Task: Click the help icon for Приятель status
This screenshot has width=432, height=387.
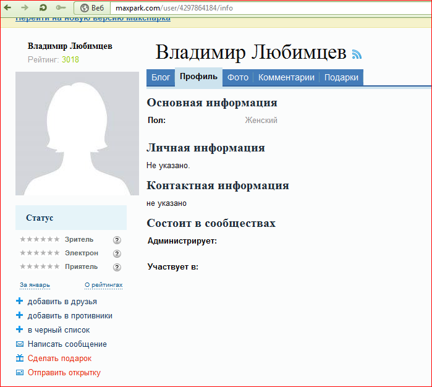Action: 117,267
